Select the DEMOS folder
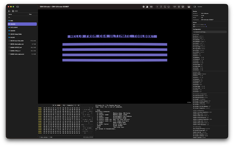This screenshot has height=146, width=234. [22, 24]
